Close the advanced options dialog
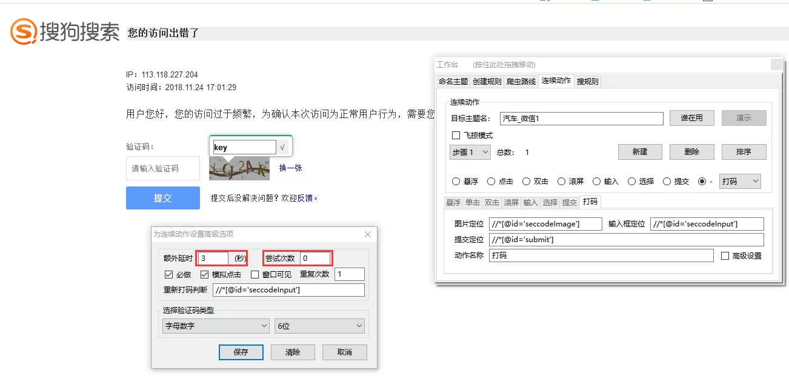 pos(367,234)
